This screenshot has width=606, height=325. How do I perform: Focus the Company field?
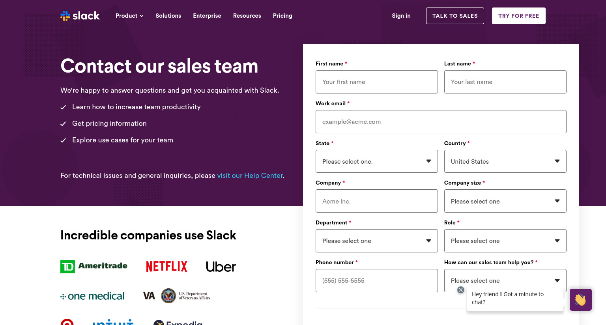pyautogui.click(x=377, y=201)
